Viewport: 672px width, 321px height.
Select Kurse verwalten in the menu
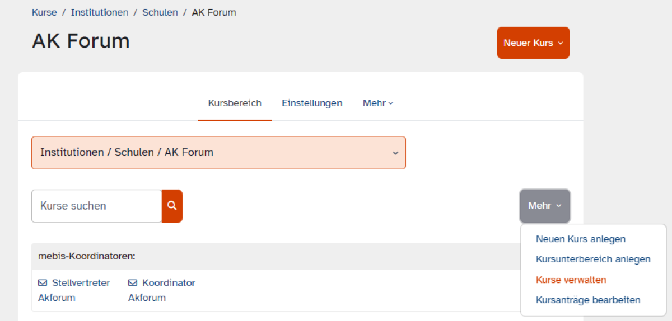click(571, 280)
